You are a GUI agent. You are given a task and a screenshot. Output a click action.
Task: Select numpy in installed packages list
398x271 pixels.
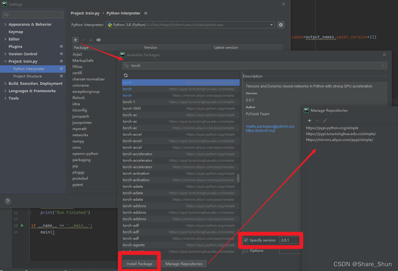(x=78, y=141)
